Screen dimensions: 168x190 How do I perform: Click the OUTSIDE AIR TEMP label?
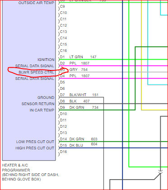click(x=36, y=3)
